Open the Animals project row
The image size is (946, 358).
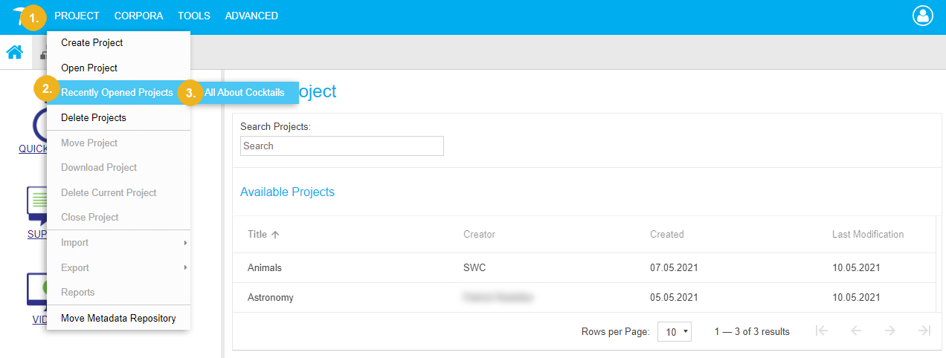point(265,267)
